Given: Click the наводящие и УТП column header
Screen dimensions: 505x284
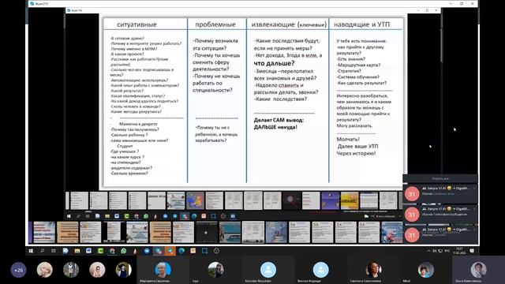Looking at the screenshot, I should click(361, 24).
